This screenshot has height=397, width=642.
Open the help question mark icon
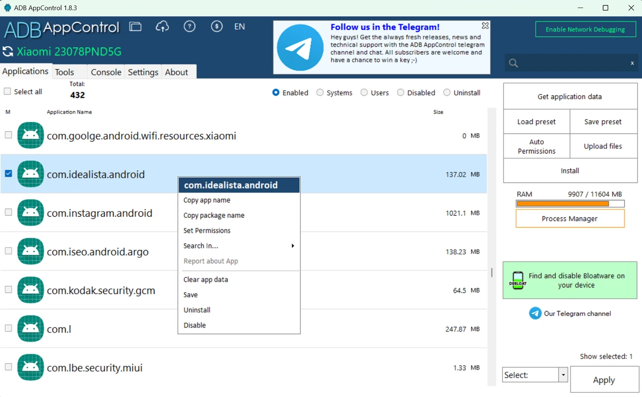189,27
